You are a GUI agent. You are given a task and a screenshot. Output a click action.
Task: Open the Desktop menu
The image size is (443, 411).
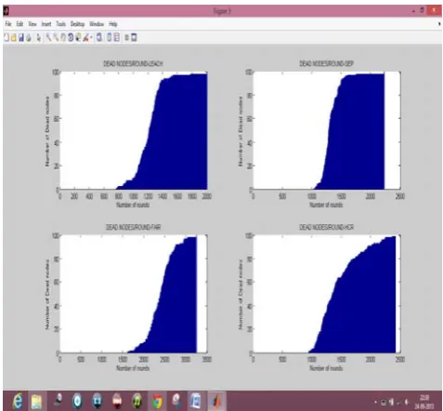click(x=77, y=24)
